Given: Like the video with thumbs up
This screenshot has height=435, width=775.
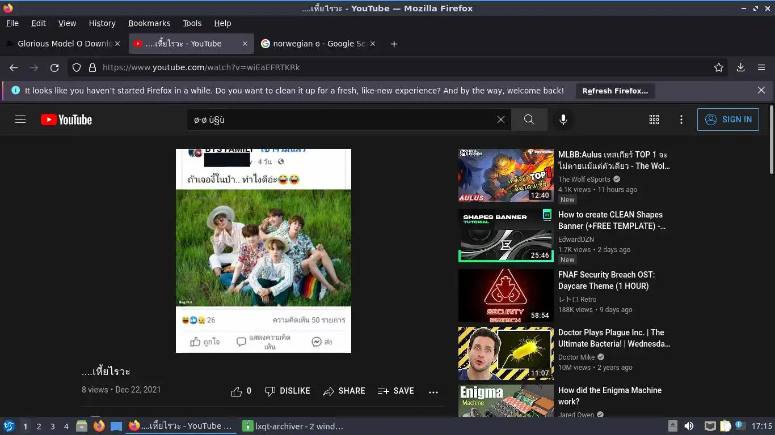Looking at the screenshot, I should tap(241, 391).
